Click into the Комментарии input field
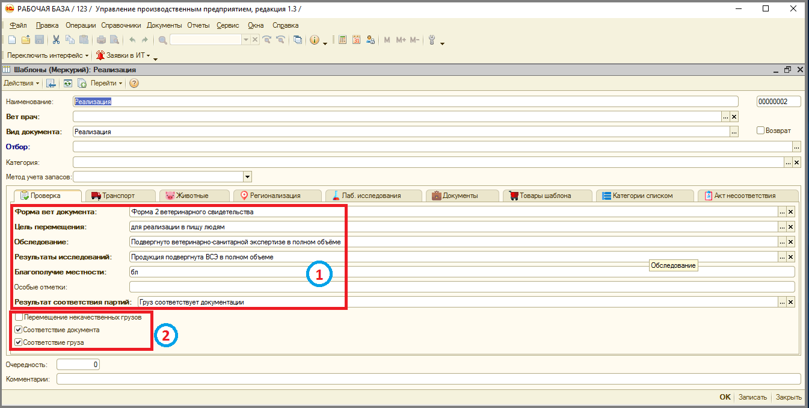809x408 pixels. 429,379
